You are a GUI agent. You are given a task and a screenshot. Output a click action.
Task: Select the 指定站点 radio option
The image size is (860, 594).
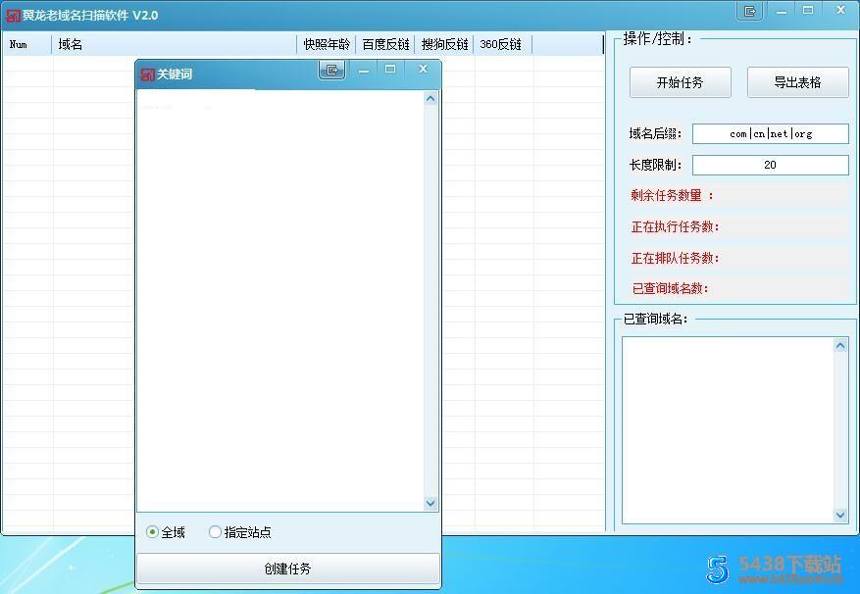point(215,532)
